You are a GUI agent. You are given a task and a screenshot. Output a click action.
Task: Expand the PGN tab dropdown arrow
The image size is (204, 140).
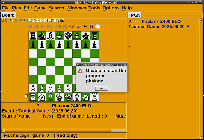(129, 15)
